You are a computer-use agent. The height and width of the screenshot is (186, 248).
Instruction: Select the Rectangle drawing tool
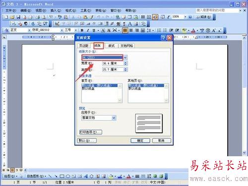coord(62,176)
